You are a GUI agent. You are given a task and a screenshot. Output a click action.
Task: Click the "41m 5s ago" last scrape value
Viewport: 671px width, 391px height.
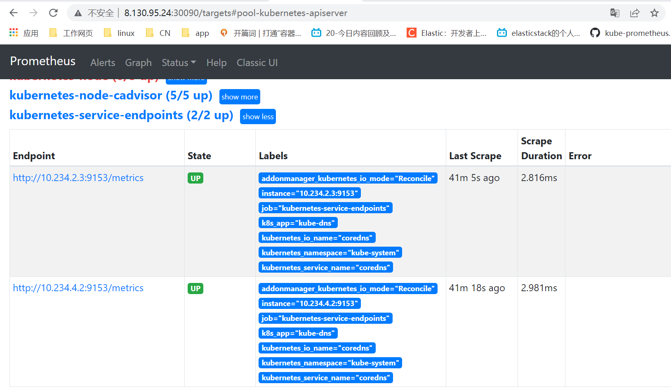474,178
